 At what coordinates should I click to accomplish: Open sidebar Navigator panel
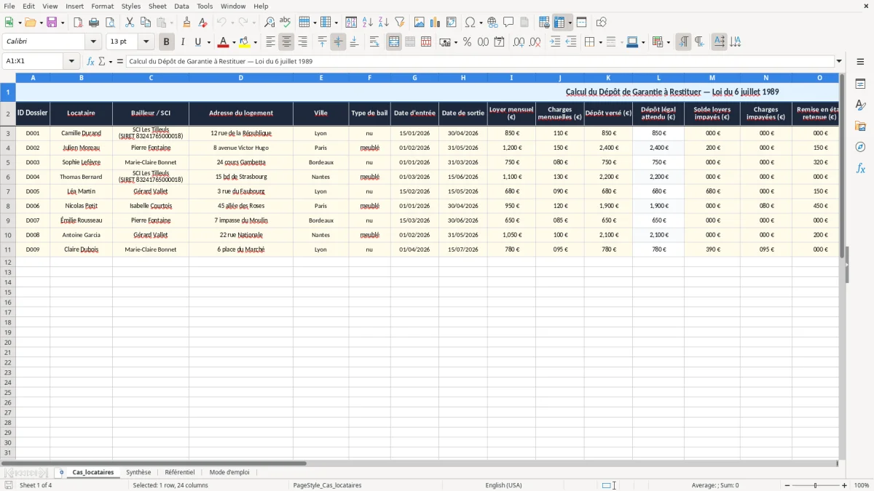click(x=860, y=148)
